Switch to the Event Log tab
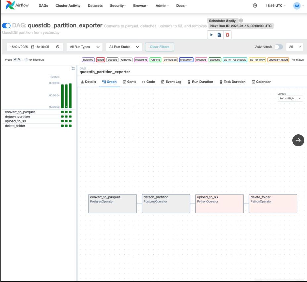The width and height of the screenshot is (307, 282). pos(171,82)
